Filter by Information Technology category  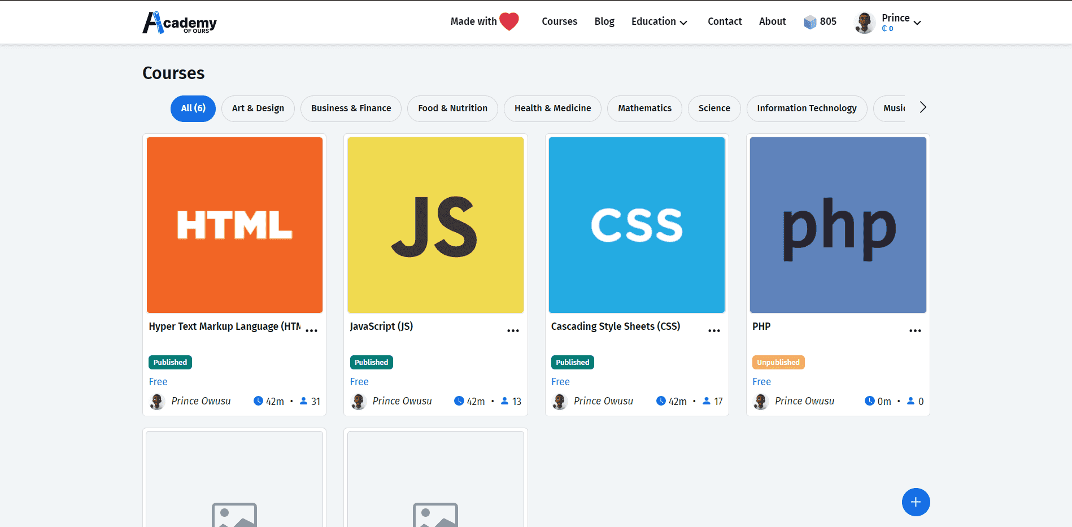(x=807, y=108)
